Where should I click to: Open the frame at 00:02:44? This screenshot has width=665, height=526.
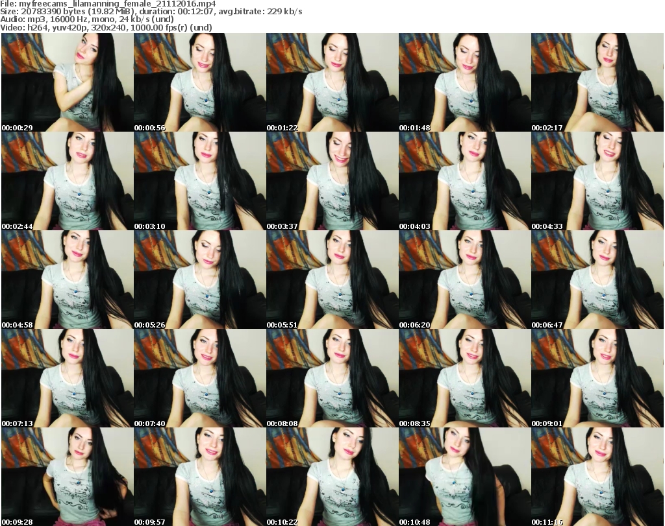68,181
